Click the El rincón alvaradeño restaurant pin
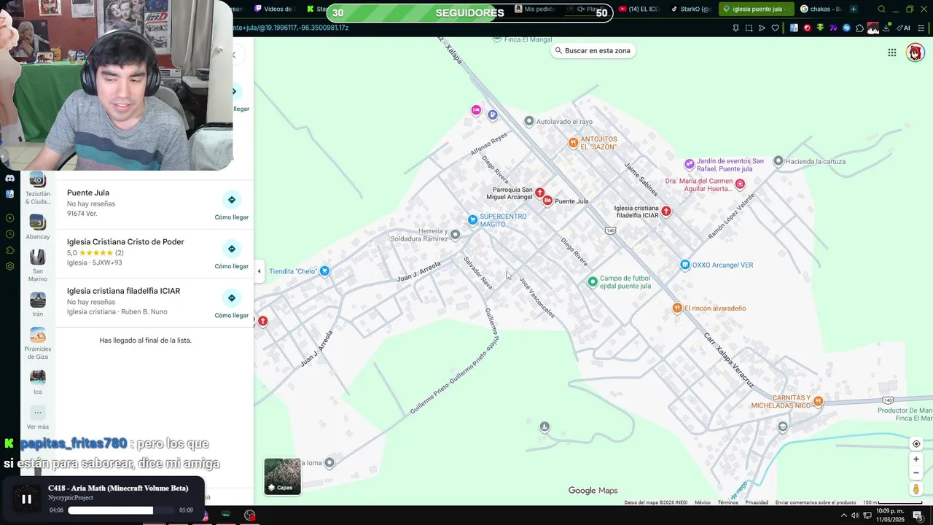Image resolution: width=933 pixels, height=525 pixels. (x=677, y=308)
